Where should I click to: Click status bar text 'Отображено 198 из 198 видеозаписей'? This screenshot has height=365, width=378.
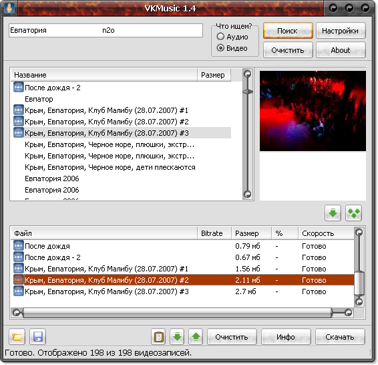pyautogui.click(x=114, y=353)
